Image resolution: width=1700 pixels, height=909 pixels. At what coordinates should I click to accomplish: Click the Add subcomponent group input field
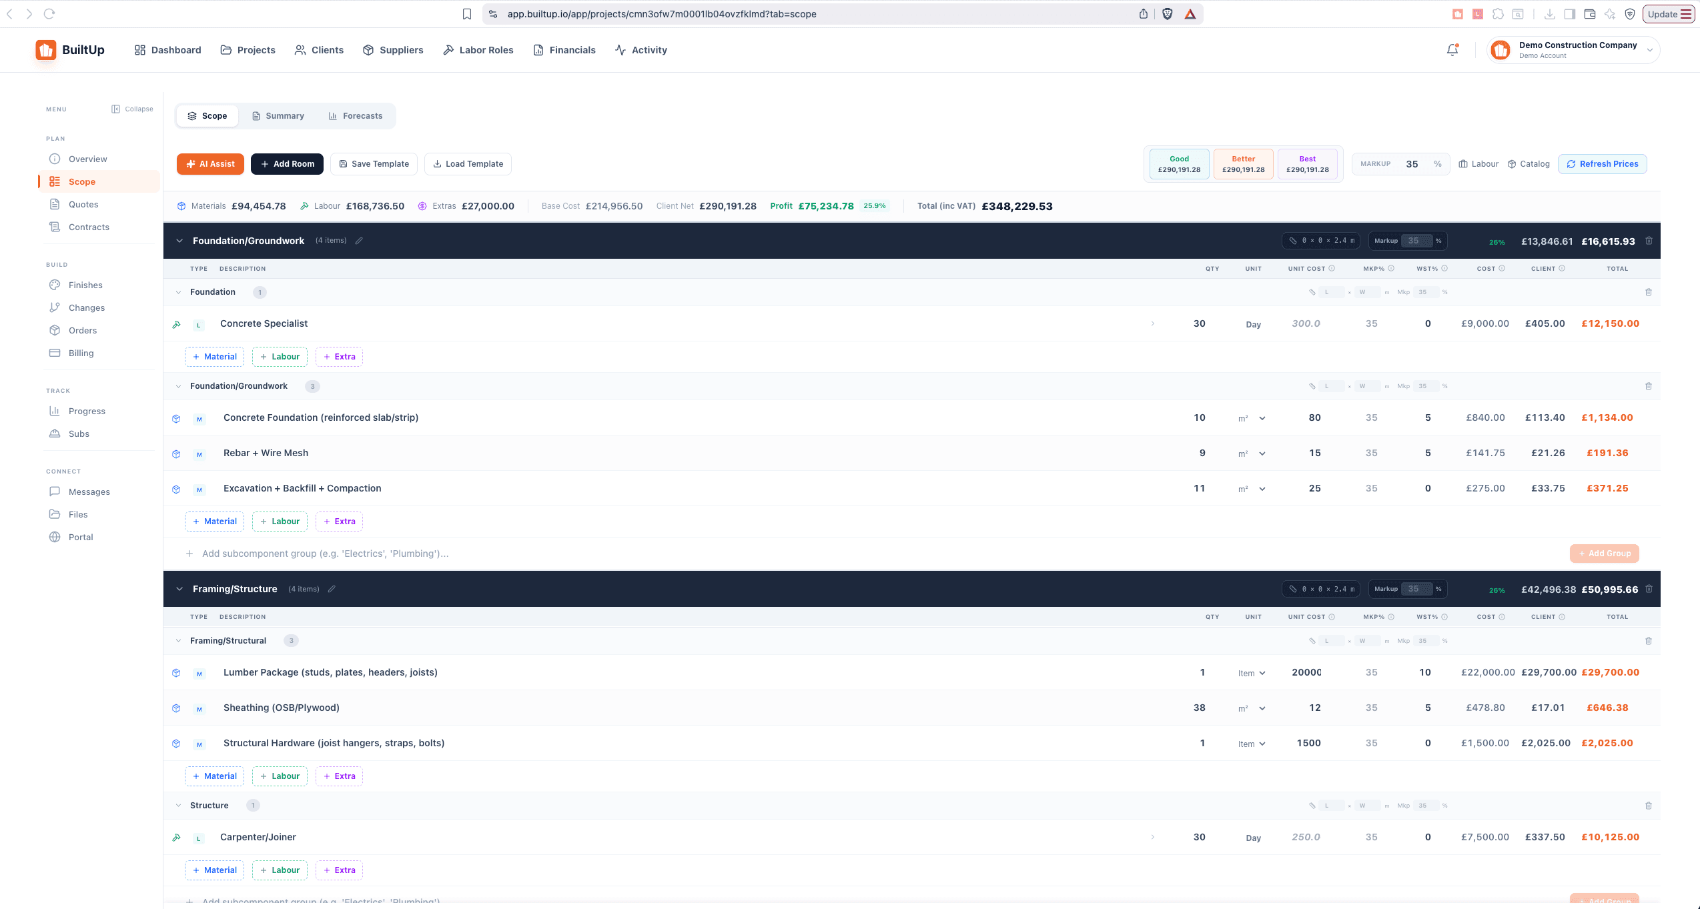coord(325,554)
